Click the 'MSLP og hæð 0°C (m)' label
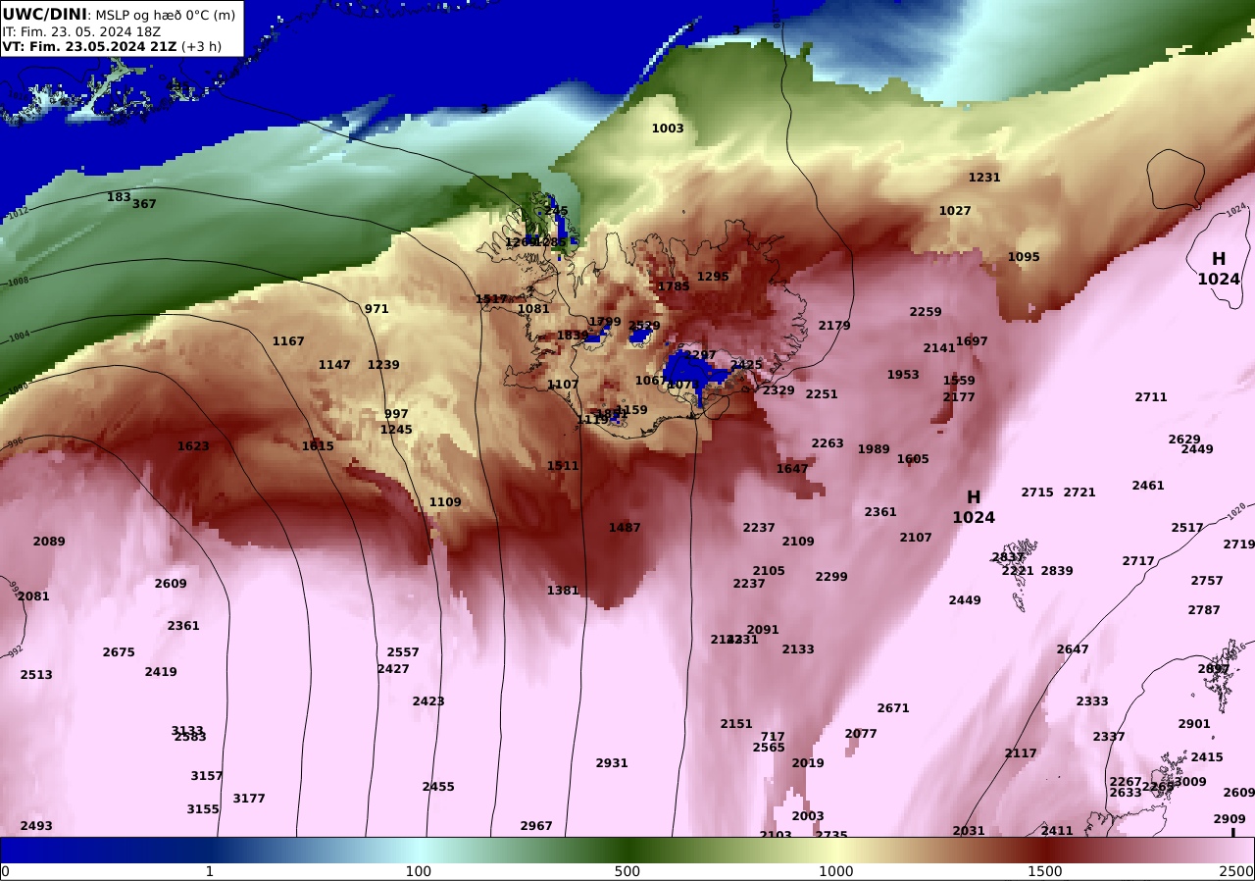Viewport: 1255px width, 881px height. [x=165, y=16]
